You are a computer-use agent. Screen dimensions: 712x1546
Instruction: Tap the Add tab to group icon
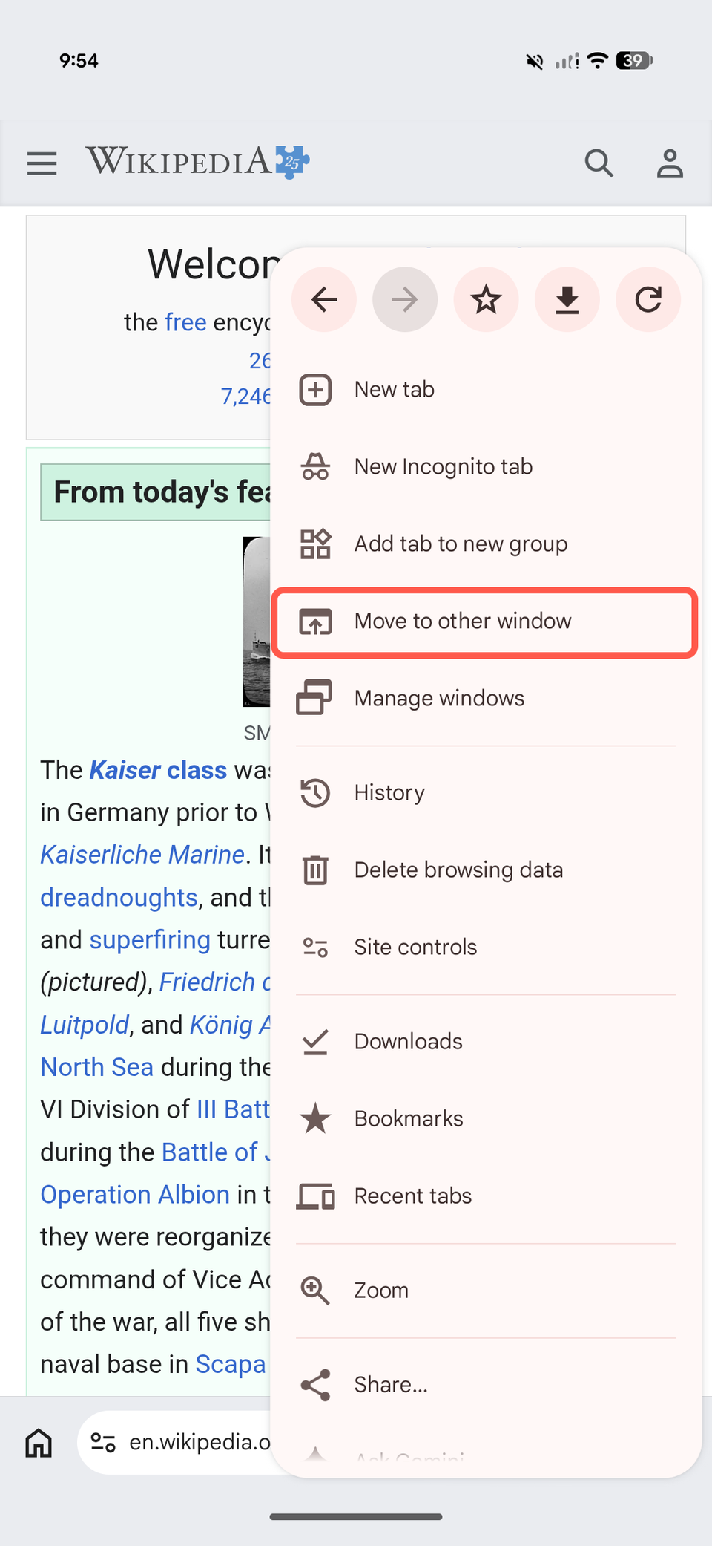click(315, 544)
